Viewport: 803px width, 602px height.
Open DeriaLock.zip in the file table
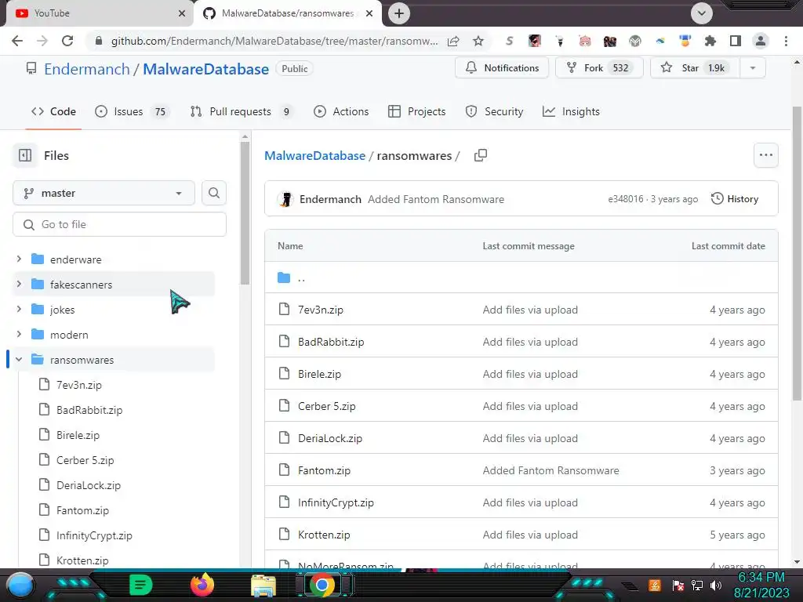(330, 439)
